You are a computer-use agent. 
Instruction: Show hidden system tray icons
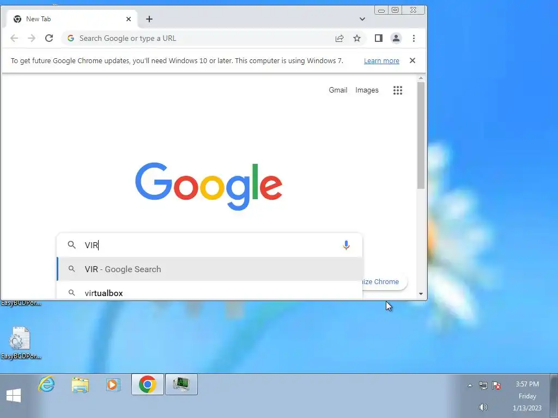click(x=470, y=385)
